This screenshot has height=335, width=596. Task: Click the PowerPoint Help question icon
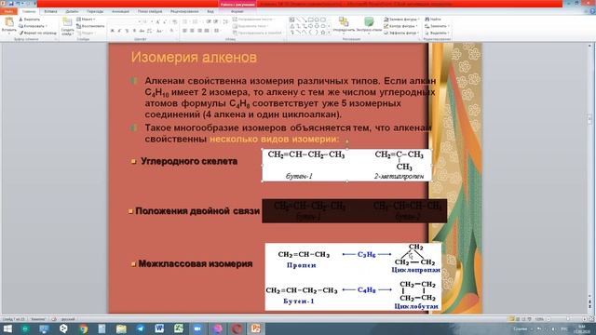[x=592, y=11]
